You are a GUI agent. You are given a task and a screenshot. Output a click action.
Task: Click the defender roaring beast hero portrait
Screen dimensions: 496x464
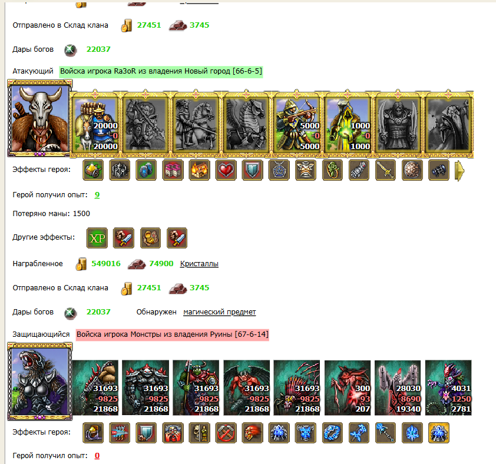pyautogui.click(x=40, y=382)
